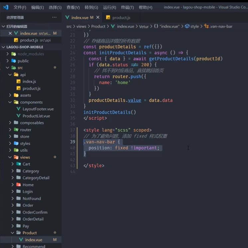Open the 编辑(E) menu
This screenshot has width=248, height=248.
click(38, 7)
